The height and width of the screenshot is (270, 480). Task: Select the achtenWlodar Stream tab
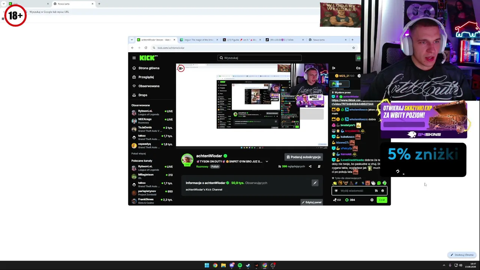[156, 40]
